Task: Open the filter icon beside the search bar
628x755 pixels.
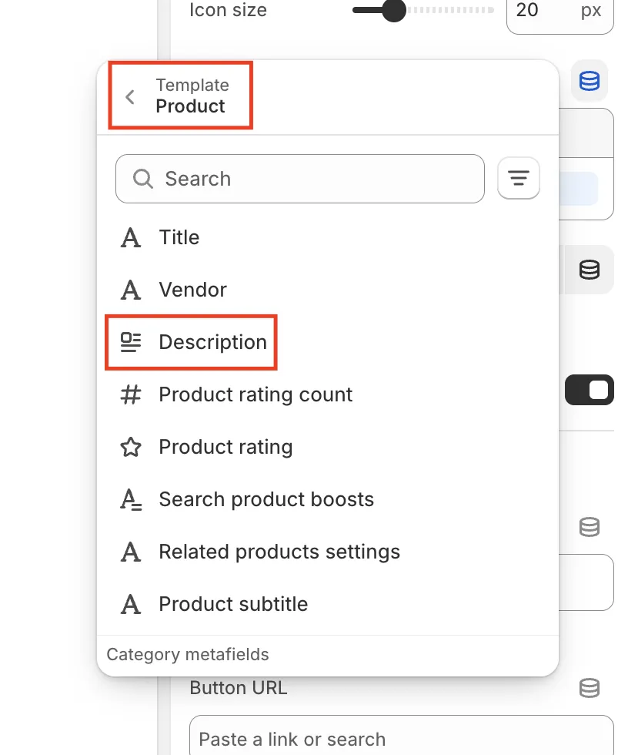Action: pos(518,178)
